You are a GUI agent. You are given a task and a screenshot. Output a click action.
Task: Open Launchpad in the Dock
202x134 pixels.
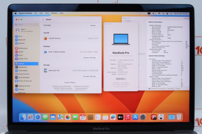click(30, 117)
